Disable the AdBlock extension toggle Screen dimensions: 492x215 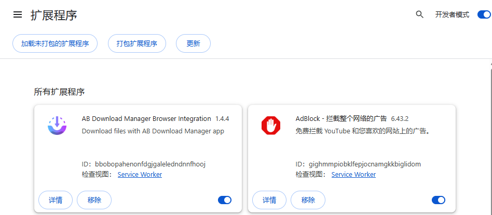[439, 200]
